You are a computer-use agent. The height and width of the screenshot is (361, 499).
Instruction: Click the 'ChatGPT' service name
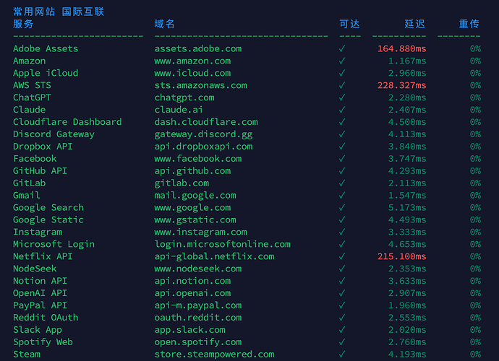[32, 97]
